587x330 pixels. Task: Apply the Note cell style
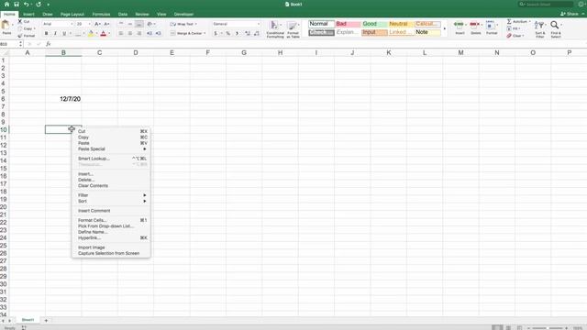pos(427,33)
